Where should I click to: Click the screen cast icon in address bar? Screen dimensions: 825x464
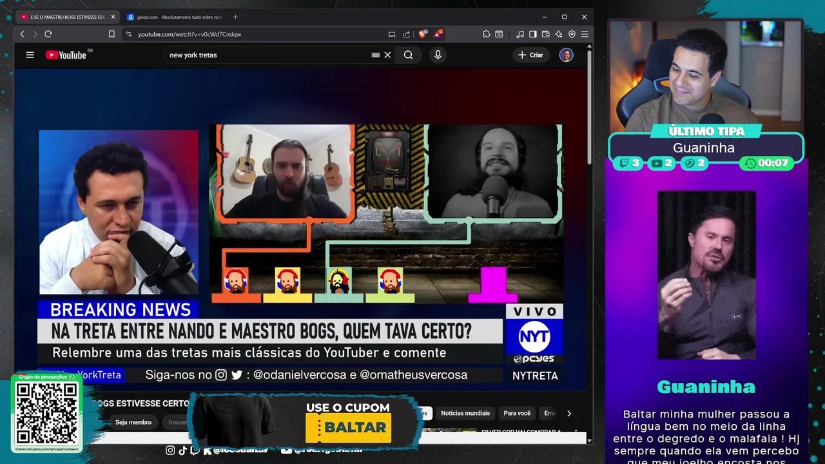click(x=392, y=34)
